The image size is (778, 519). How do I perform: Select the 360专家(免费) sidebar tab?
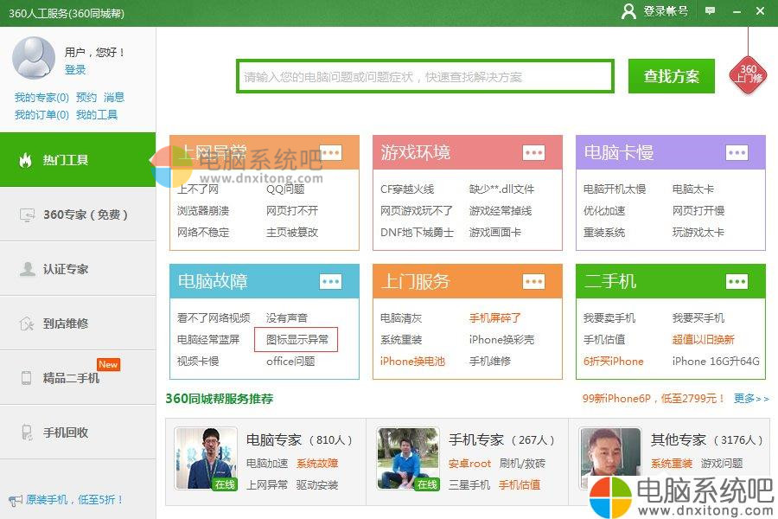78,215
